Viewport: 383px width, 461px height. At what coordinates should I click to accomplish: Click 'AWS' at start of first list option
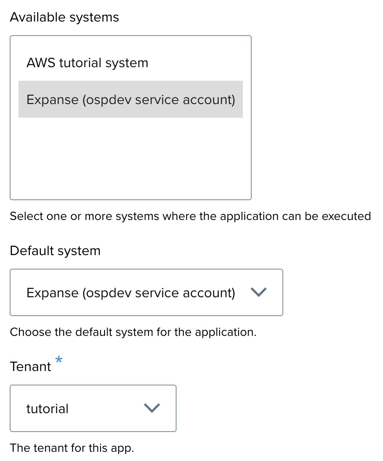41,63
